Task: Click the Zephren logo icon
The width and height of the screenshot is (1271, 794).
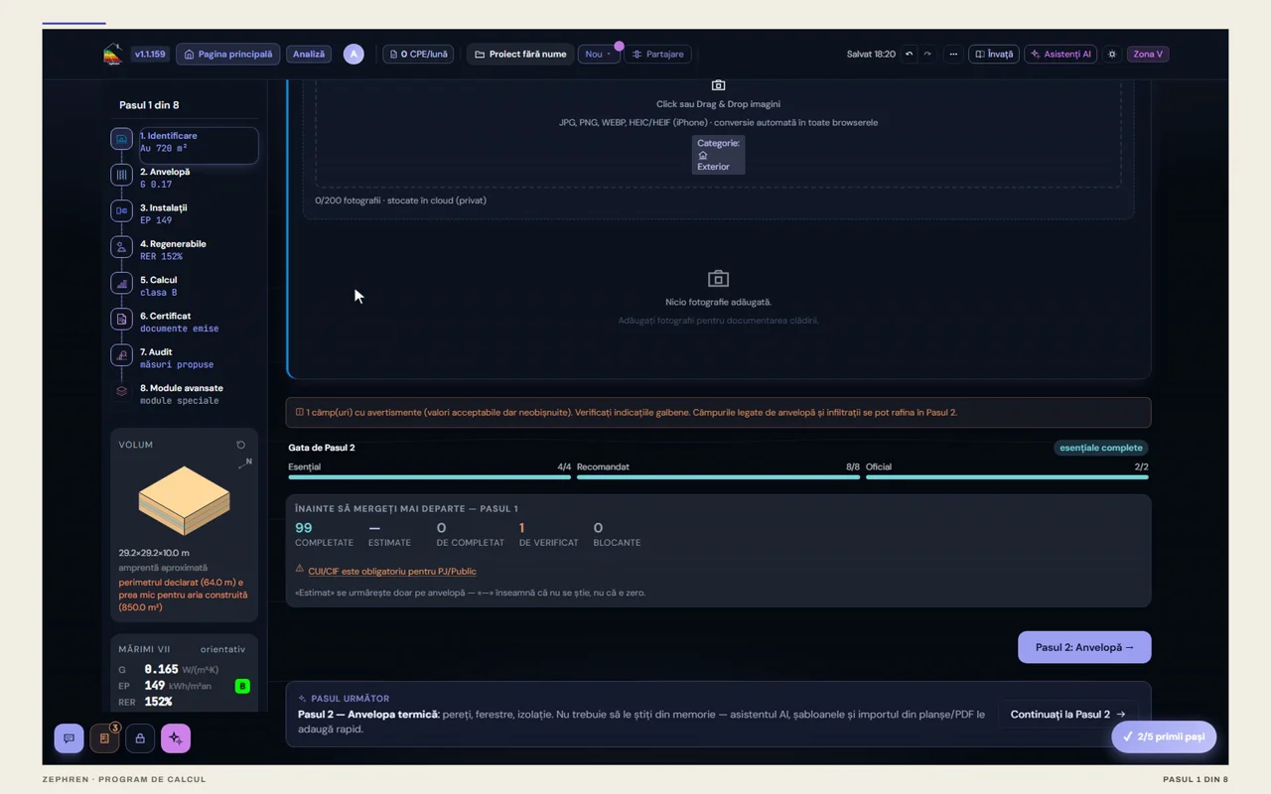Action: (113, 55)
